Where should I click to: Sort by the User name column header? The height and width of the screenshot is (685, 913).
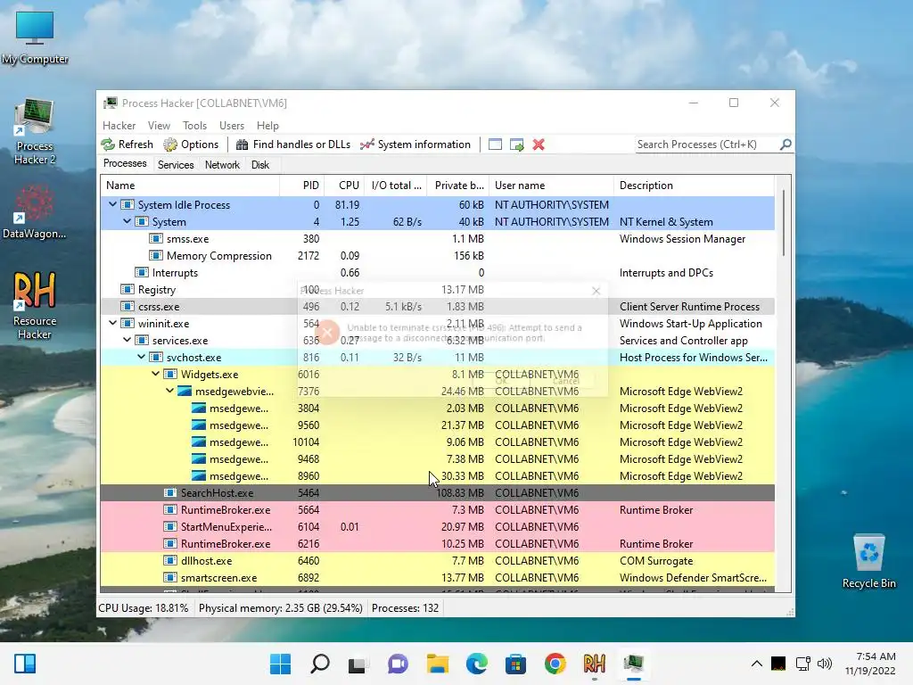(551, 186)
